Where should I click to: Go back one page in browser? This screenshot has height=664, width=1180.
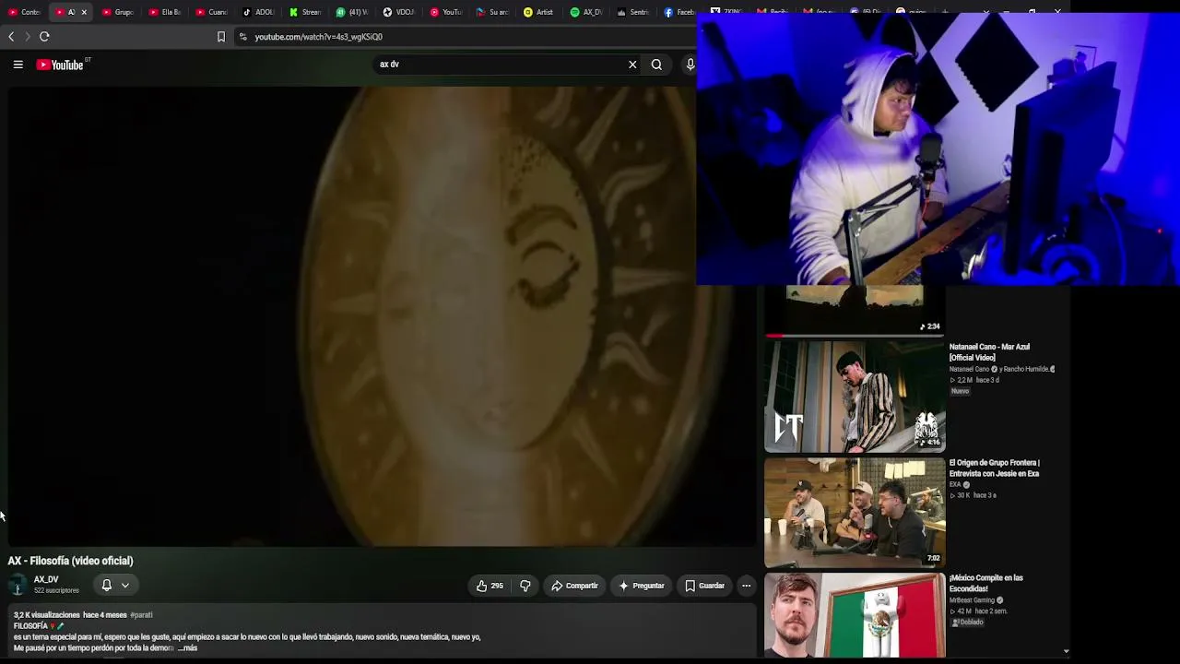pos(11,37)
